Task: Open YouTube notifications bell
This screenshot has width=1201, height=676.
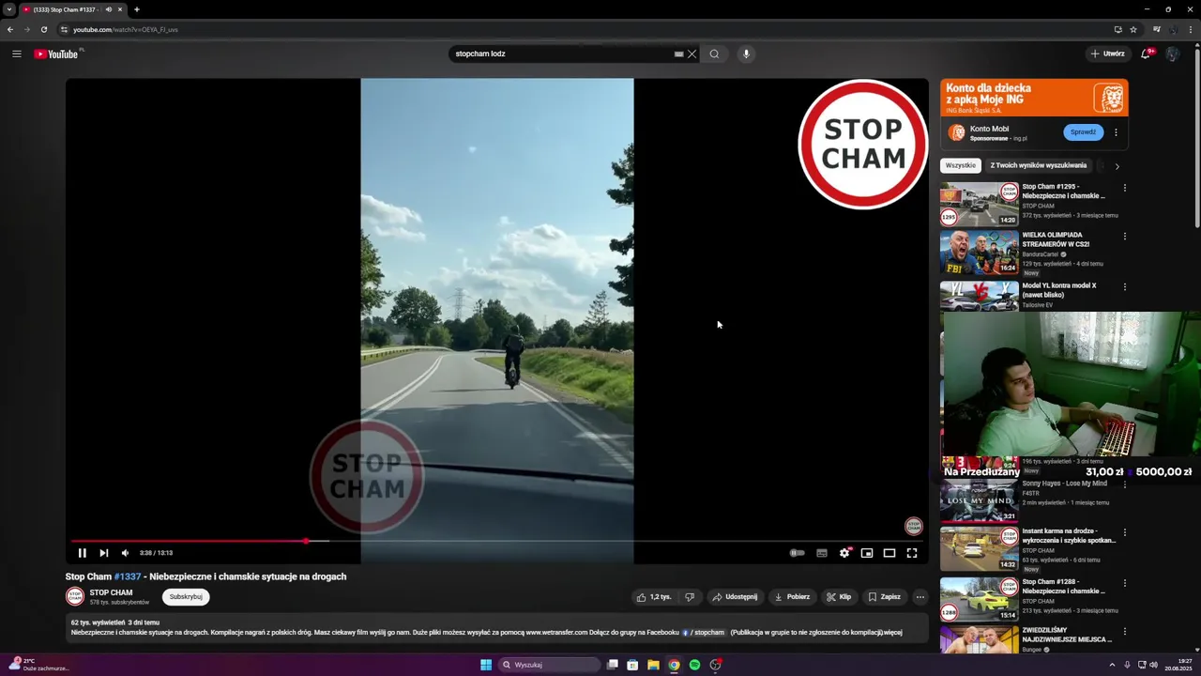Action: pos(1146,54)
